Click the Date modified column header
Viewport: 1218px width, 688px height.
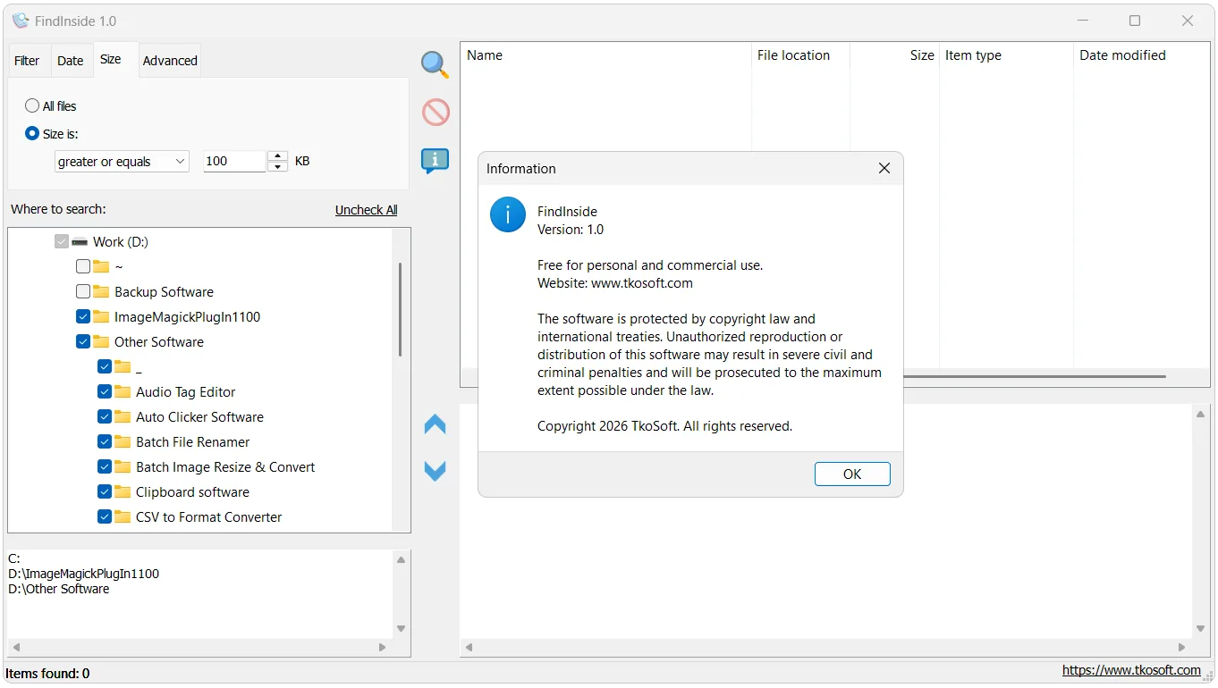(1141, 55)
